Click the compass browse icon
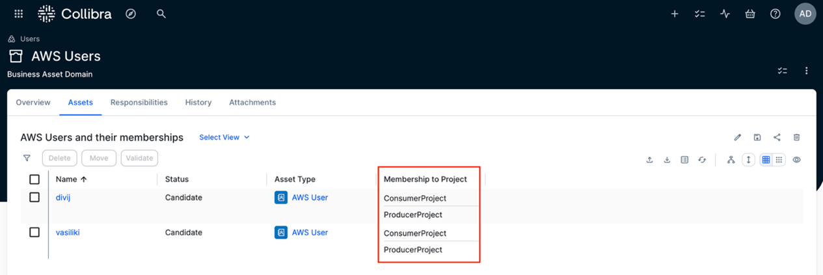 [x=131, y=14]
